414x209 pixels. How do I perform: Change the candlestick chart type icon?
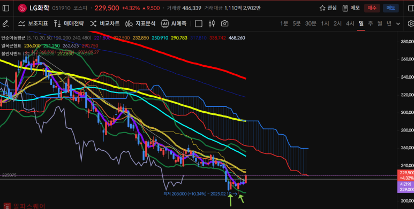(x=212, y=24)
